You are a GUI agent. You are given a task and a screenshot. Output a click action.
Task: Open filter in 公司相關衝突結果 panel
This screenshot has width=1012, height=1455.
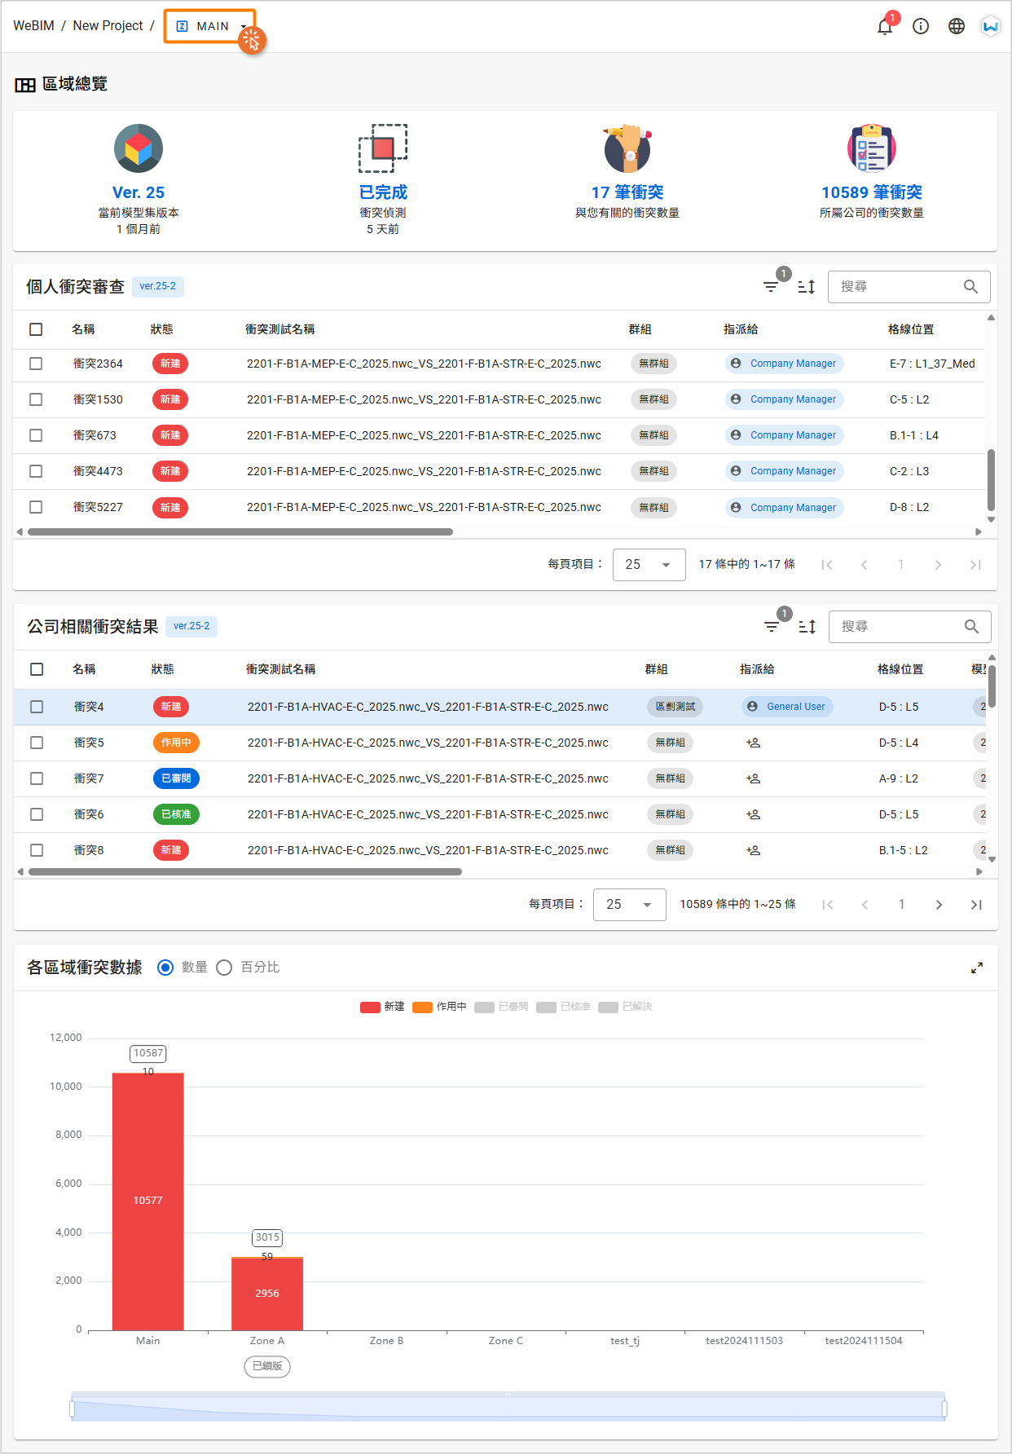772,627
